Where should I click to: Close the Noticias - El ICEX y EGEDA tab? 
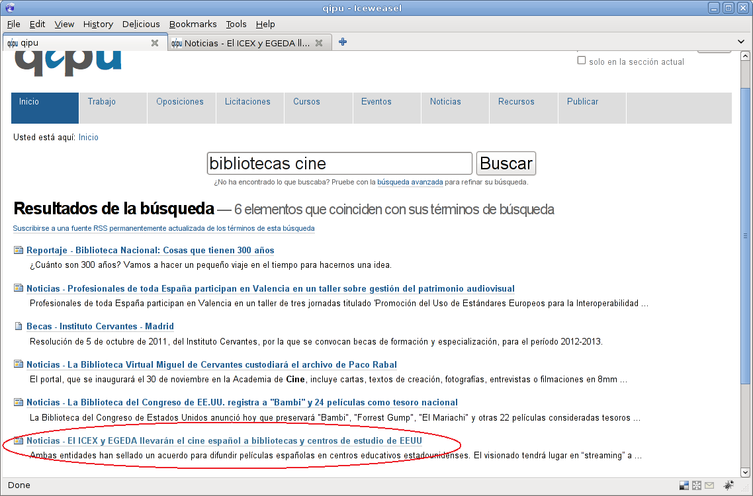point(319,43)
